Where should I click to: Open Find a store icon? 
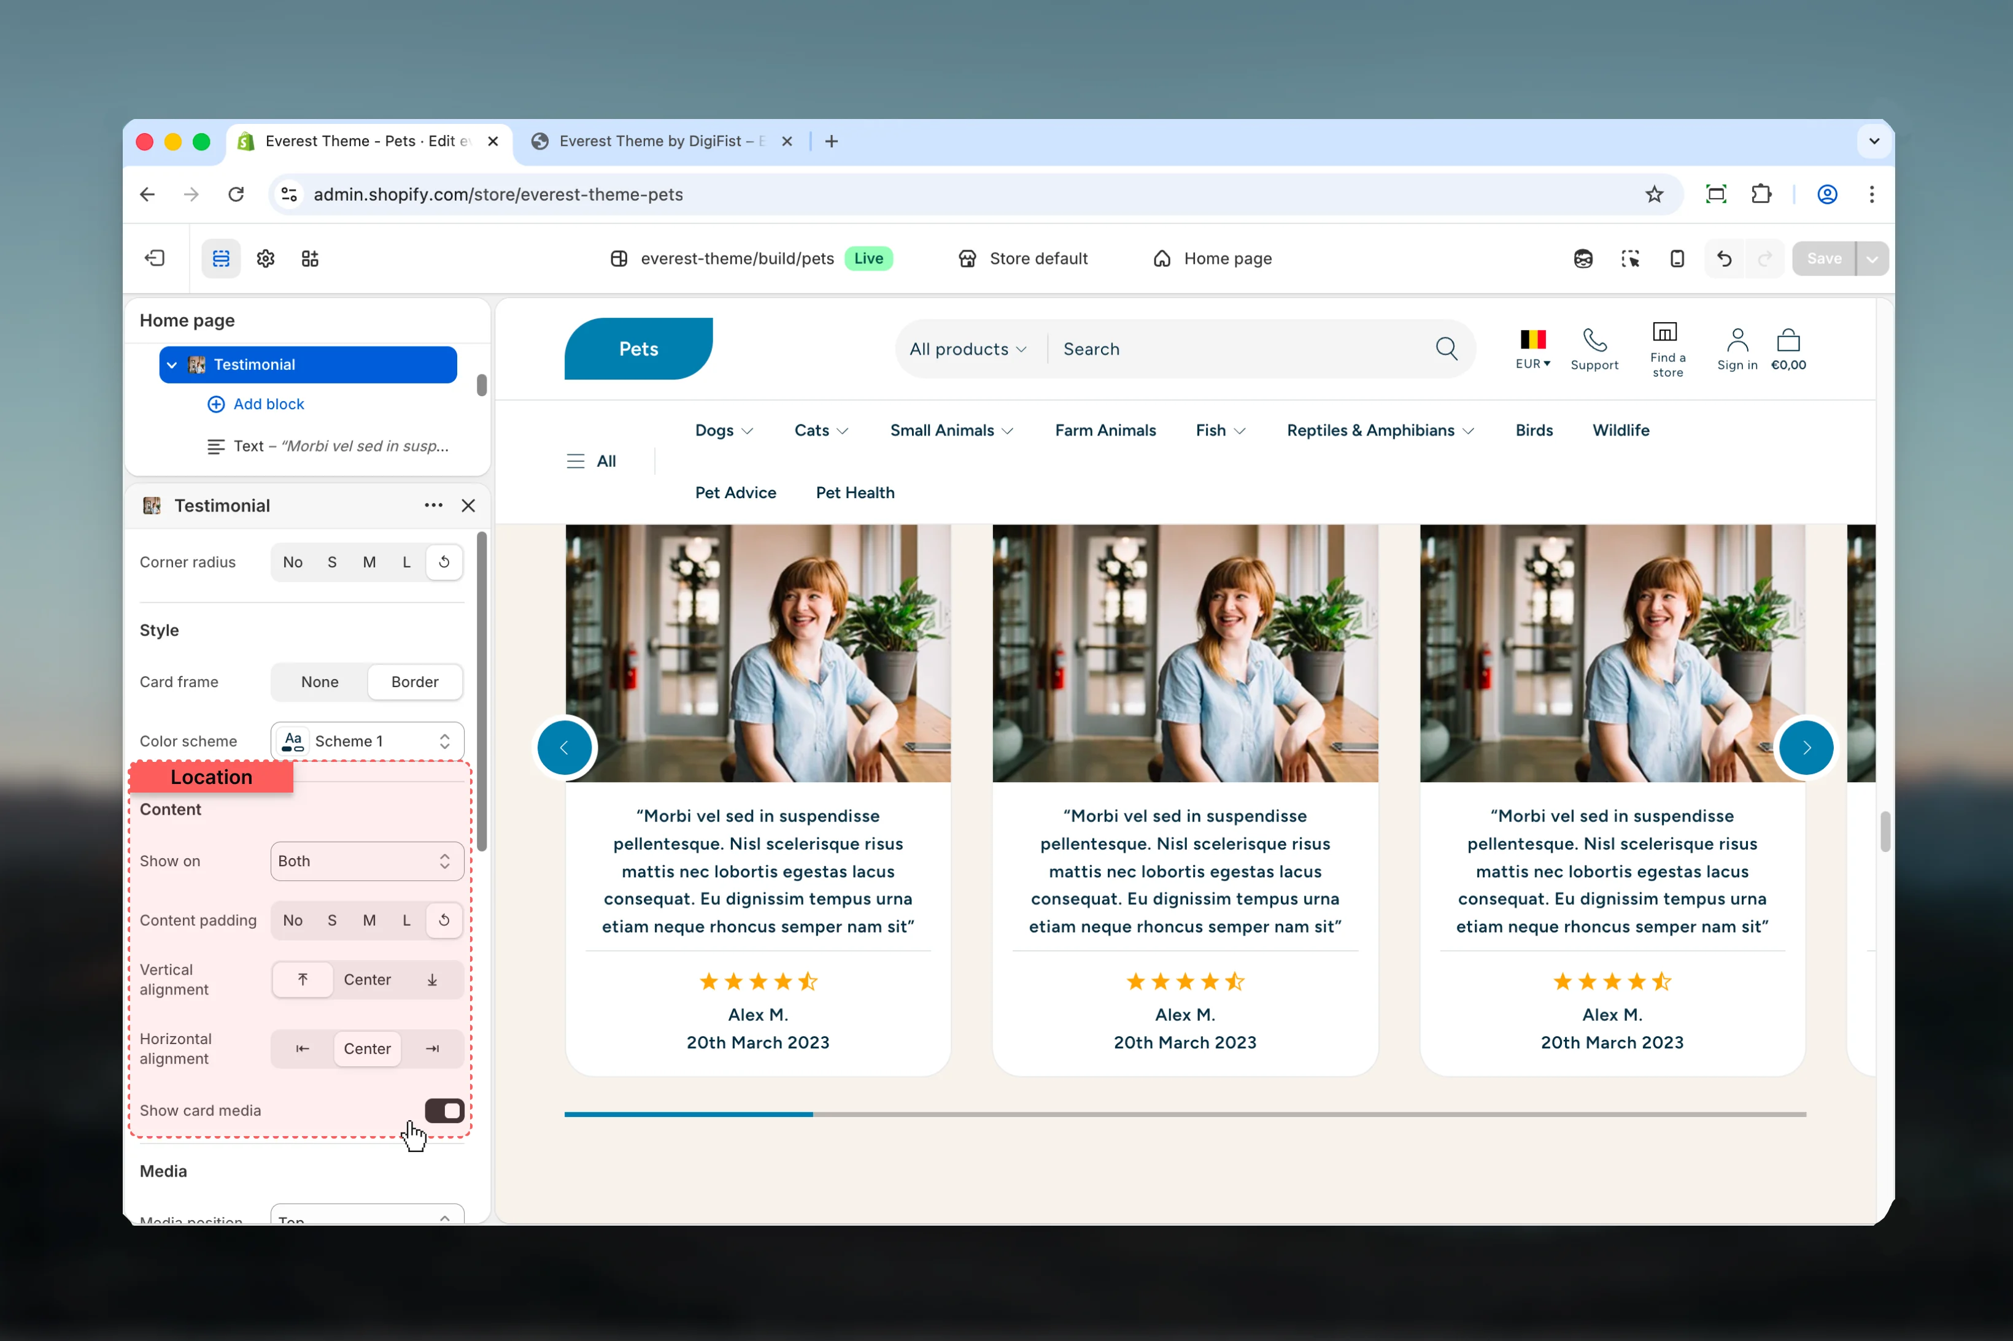(x=1664, y=332)
